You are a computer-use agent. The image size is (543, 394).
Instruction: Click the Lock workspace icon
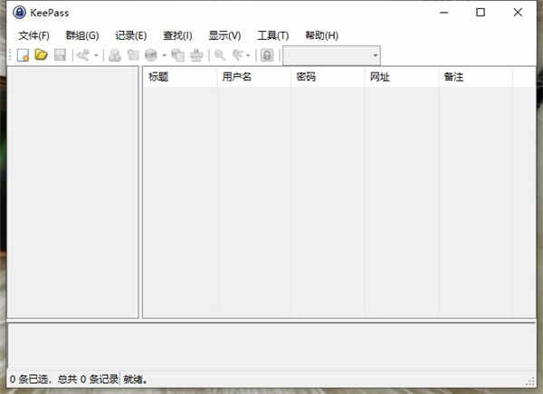pyautogui.click(x=267, y=55)
